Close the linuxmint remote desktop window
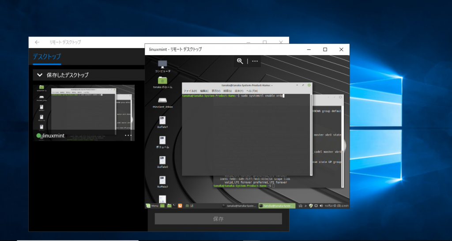 click(x=341, y=49)
